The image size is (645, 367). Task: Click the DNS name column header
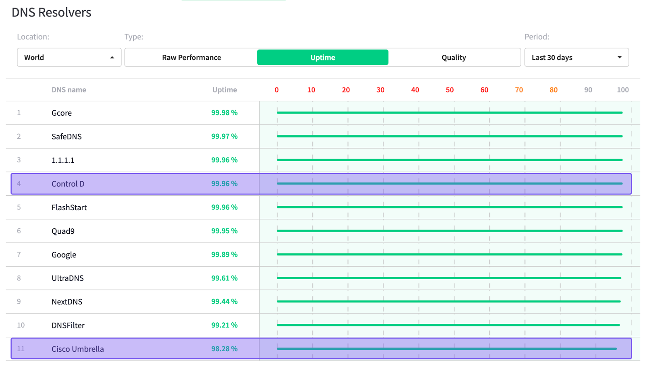click(69, 90)
